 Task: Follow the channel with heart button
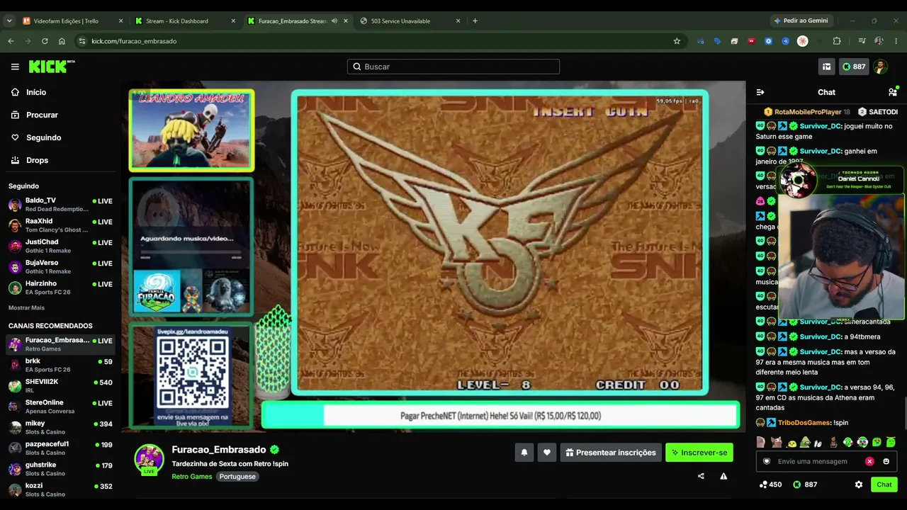[x=547, y=453]
